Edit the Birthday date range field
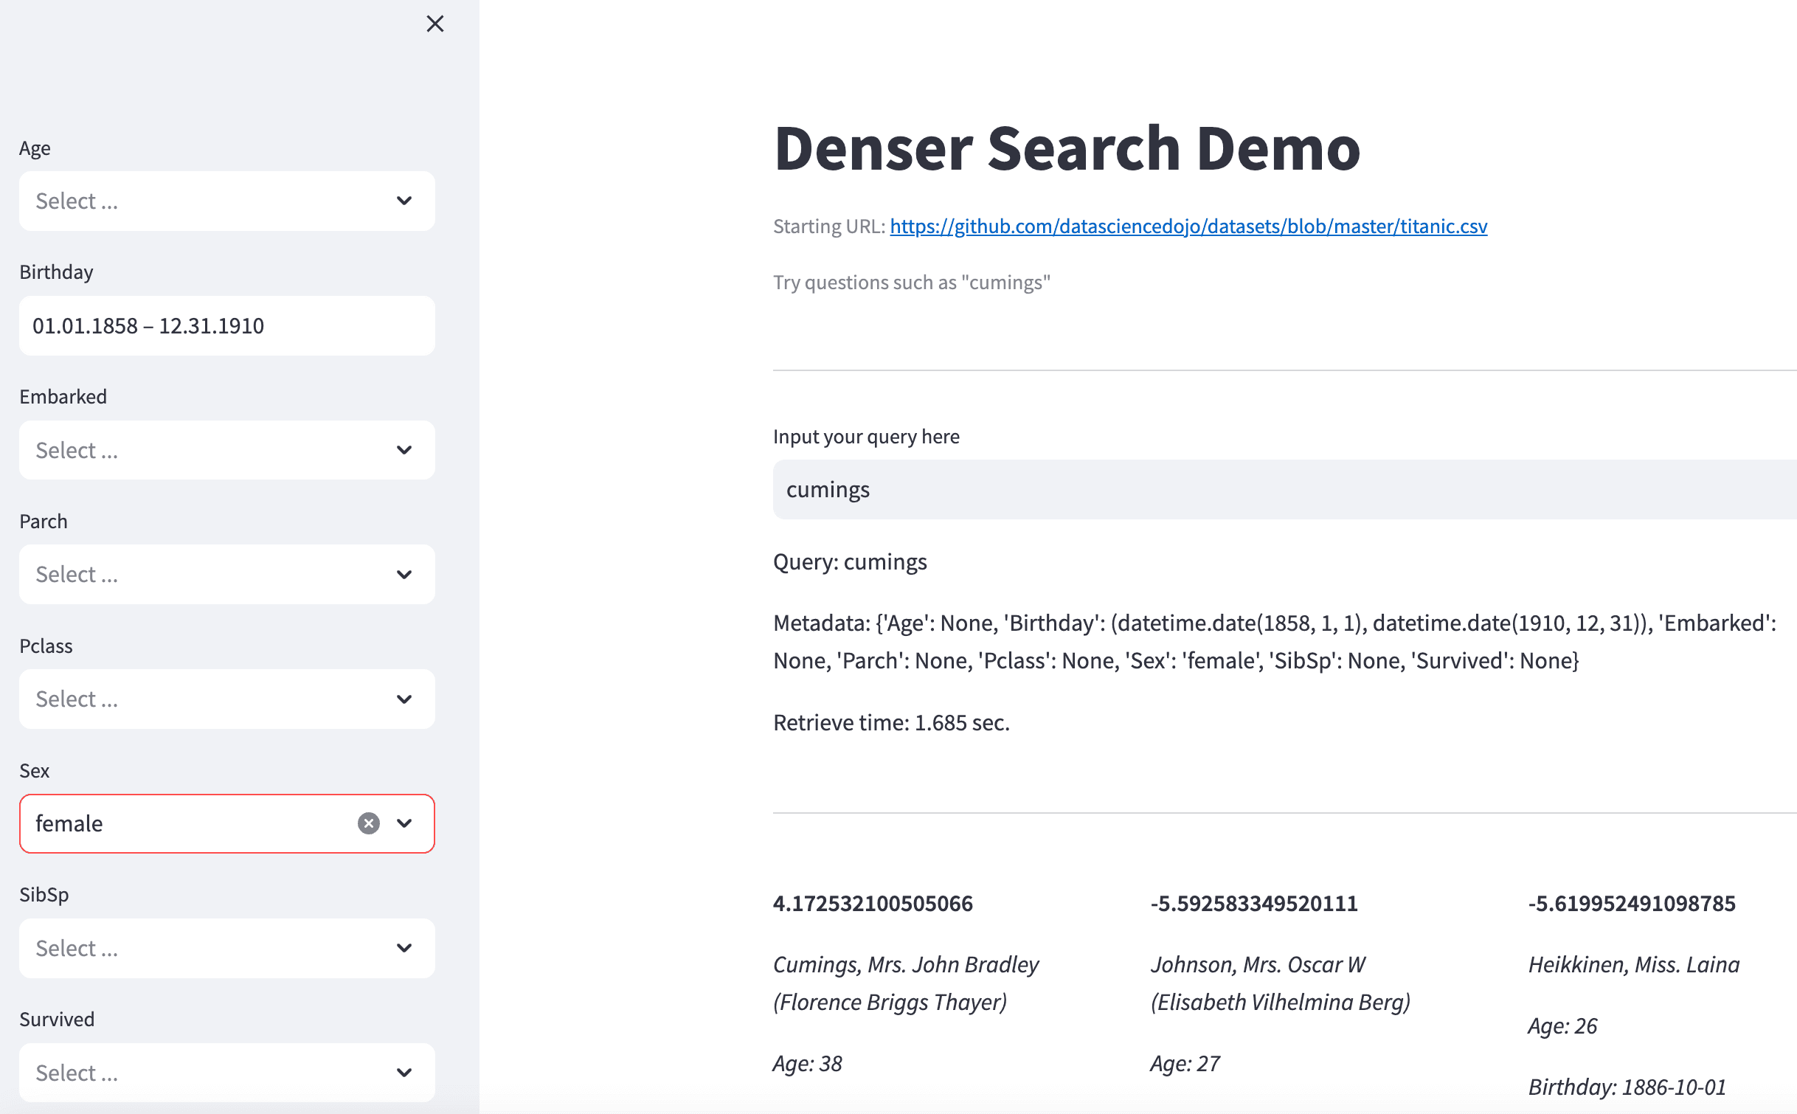 click(227, 325)
